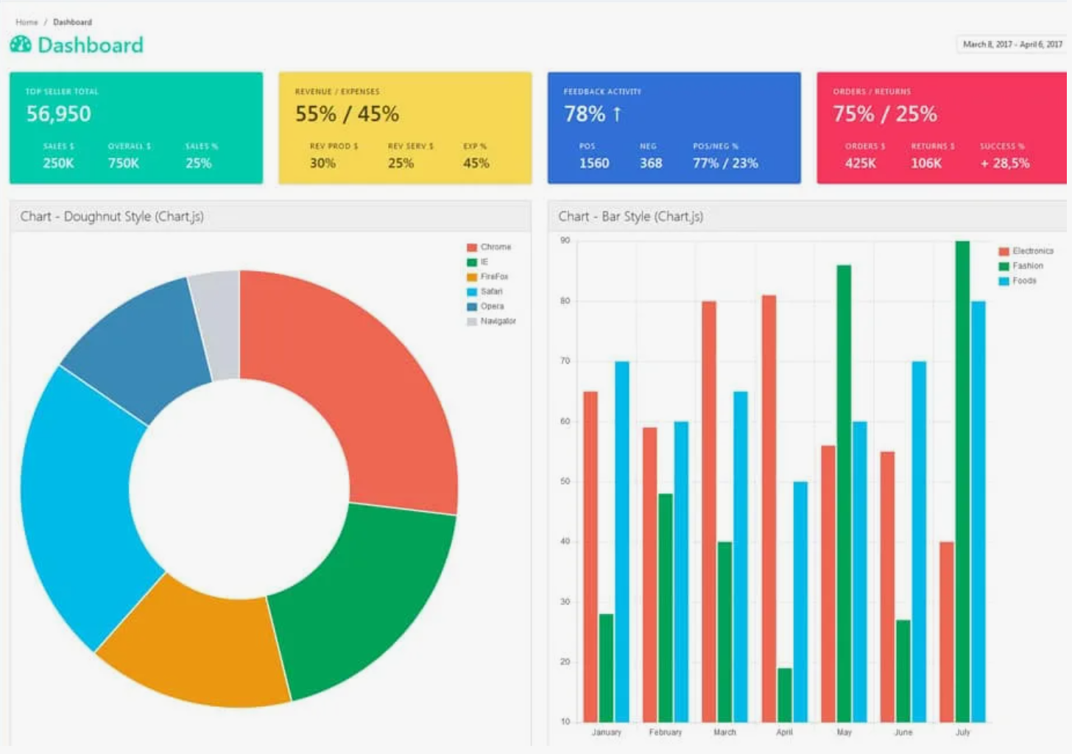1072x754 pixels.
Task: Go to Home in breadcrumb
Action: 27,22
